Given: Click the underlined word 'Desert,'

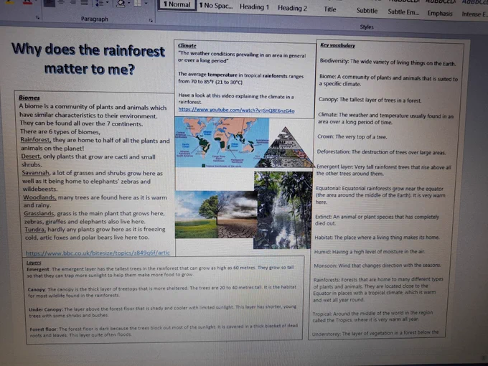Looking at the screenshot, I should pos(31,156).
